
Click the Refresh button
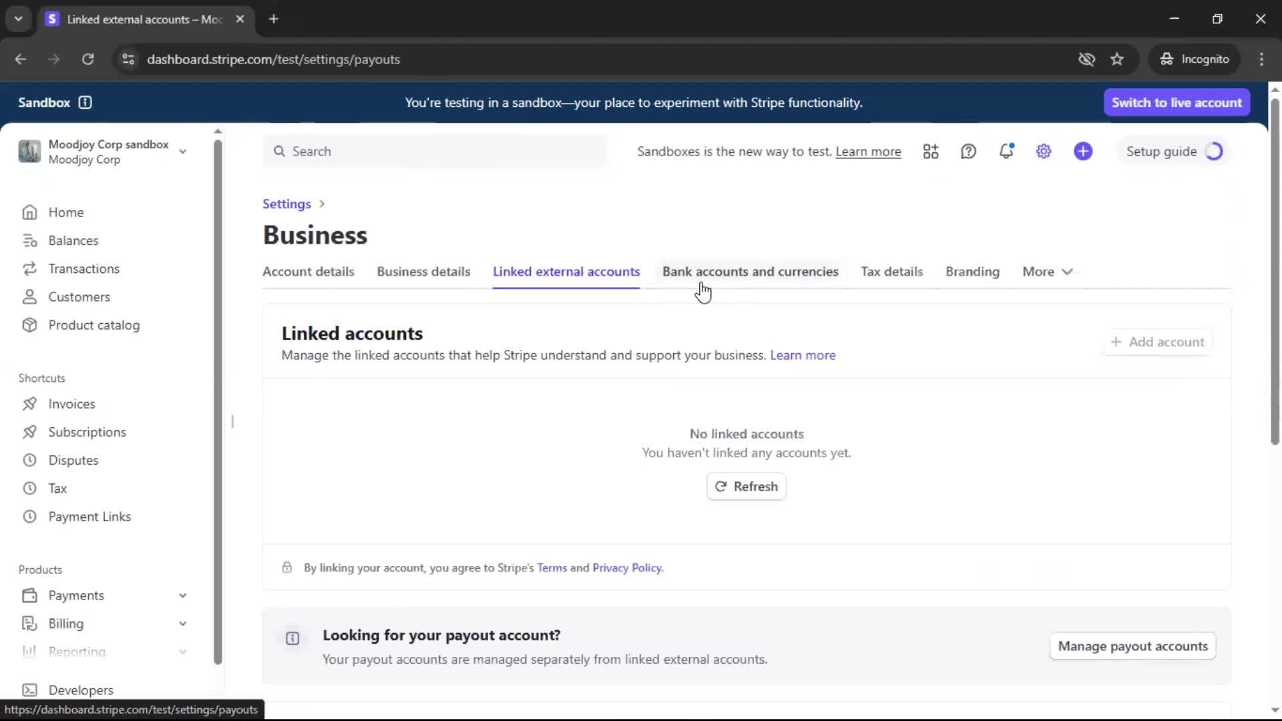point(746,487)
